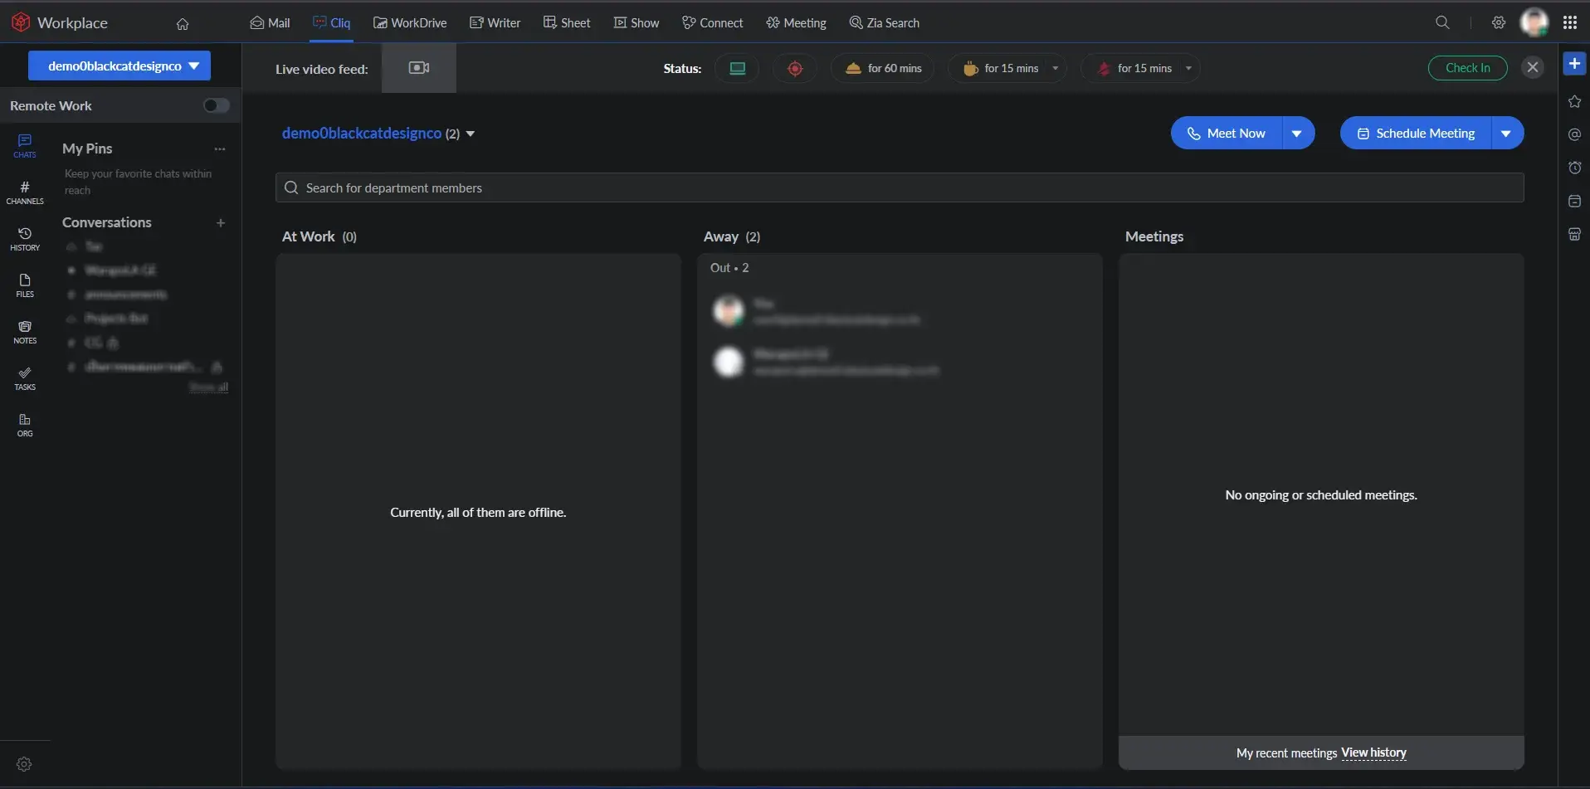The height and width of the screenshot is (789, 1590).
Task: Close the remote work status bar
Action: tap(1533, 67)
